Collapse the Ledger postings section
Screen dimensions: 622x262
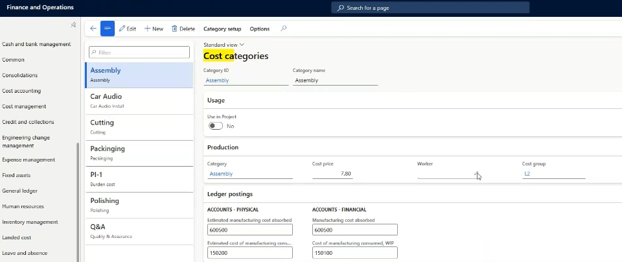click(413, 194)
